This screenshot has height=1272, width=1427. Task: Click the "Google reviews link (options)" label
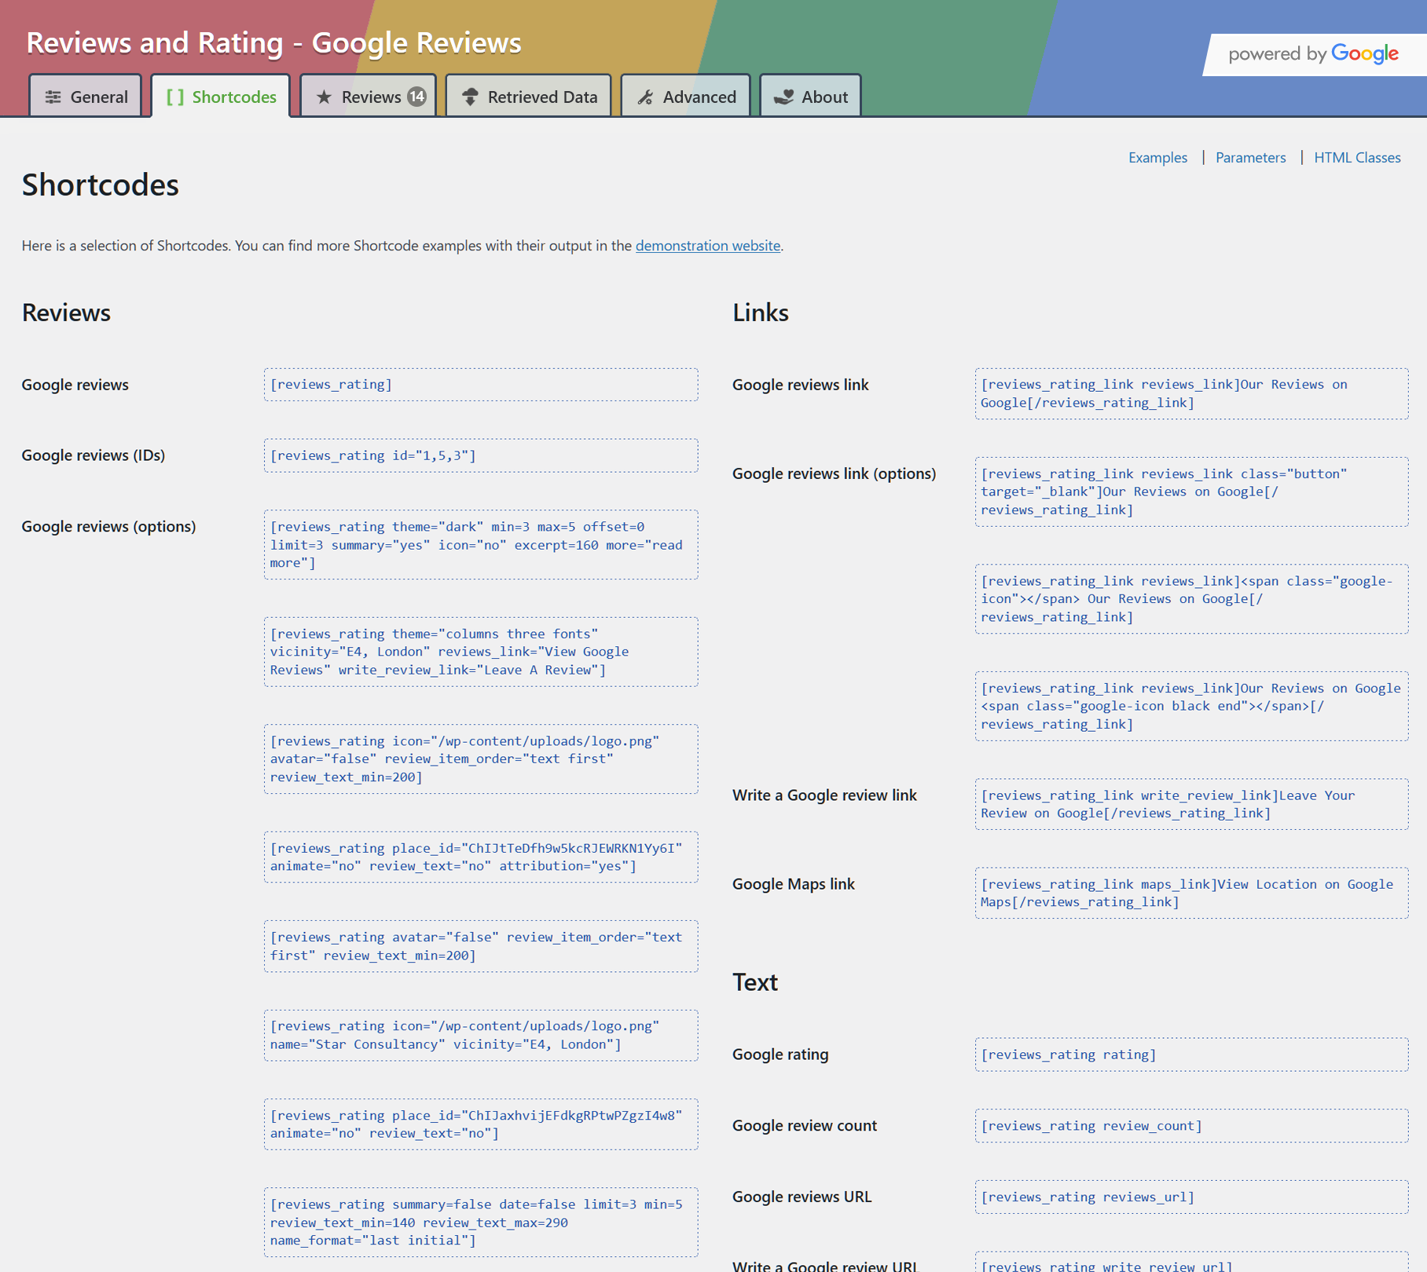point(834,473)
